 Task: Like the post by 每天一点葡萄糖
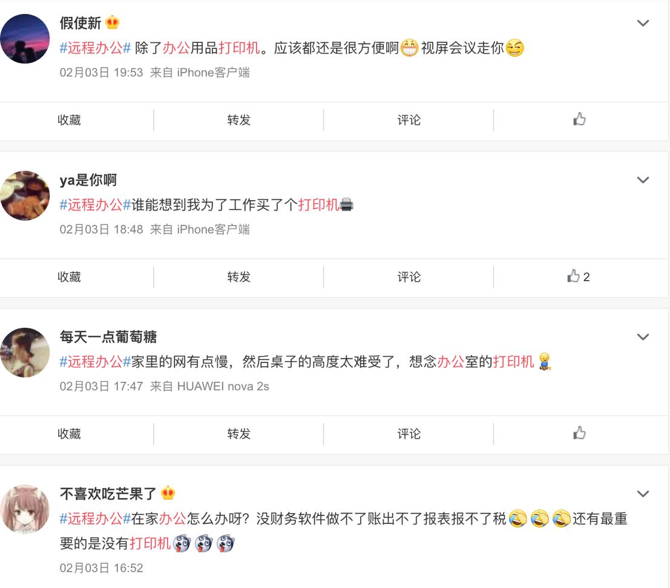point(579,433)
